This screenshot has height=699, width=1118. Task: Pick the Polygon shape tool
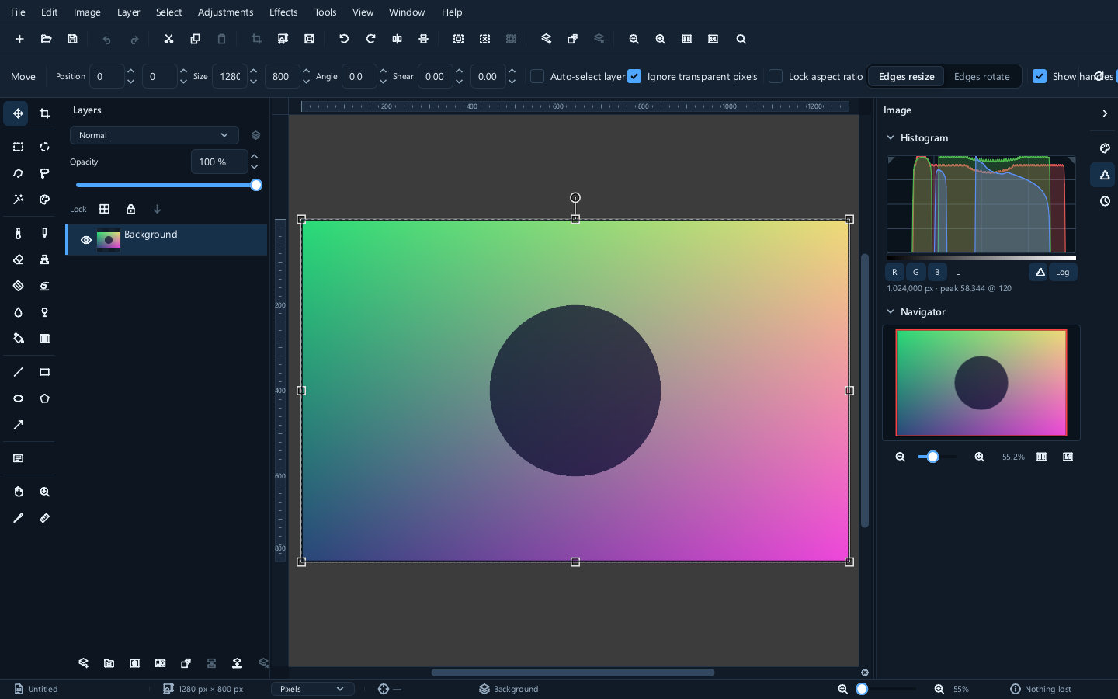[44, 398]
